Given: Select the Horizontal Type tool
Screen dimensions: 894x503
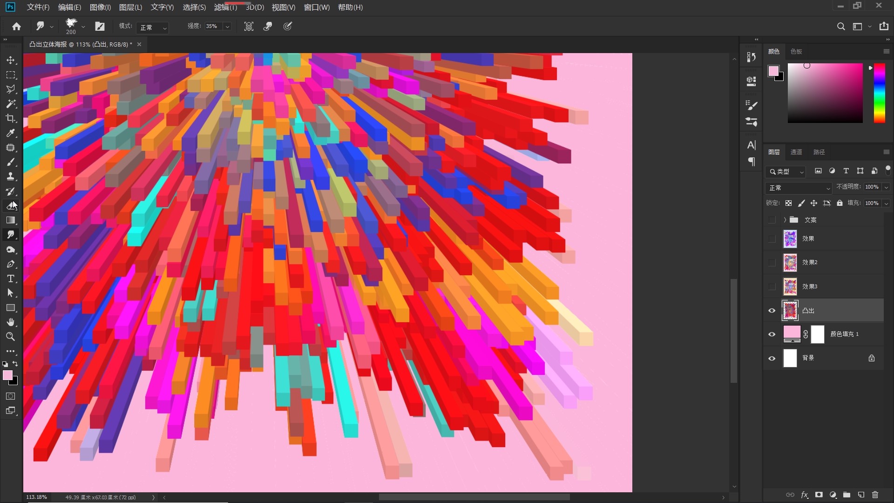Looking at the screenshot, I should coord(11,279).
